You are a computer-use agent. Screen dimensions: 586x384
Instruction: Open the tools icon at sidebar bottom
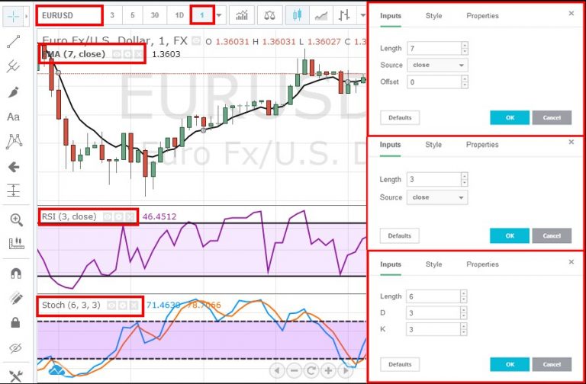click(16, 376)
